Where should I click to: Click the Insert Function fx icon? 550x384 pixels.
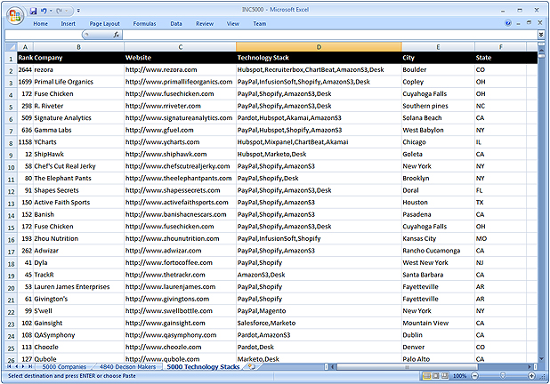(117, 35)
